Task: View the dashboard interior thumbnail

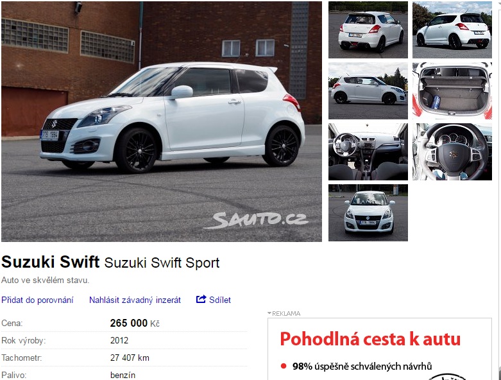Action: click(368, 152)
